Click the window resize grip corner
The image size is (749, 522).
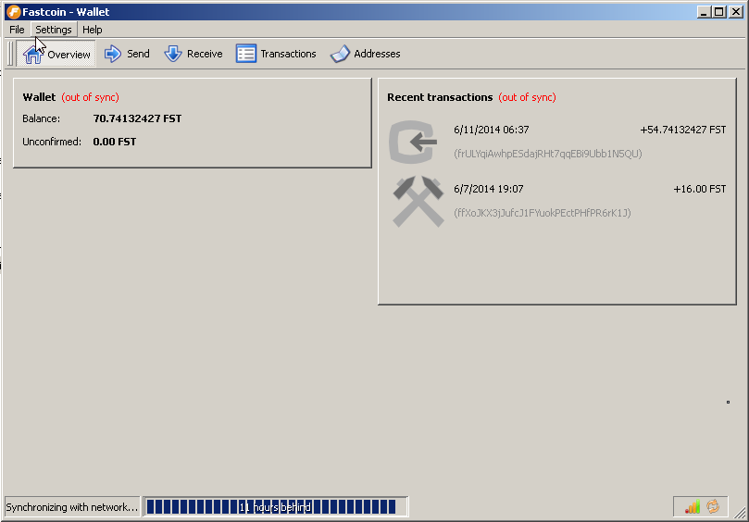740,513
